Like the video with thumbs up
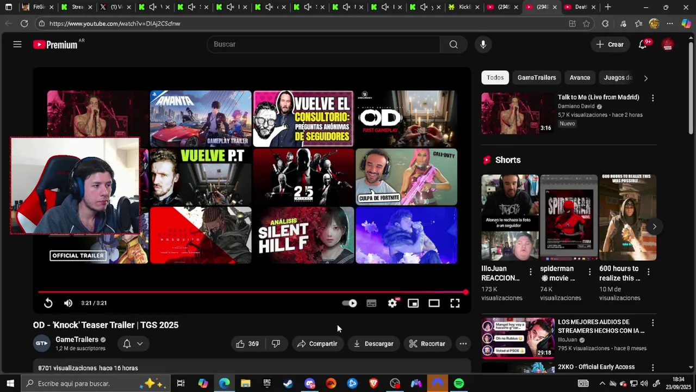The height and width of the screenshot is (392, 696). click(247, 344)
